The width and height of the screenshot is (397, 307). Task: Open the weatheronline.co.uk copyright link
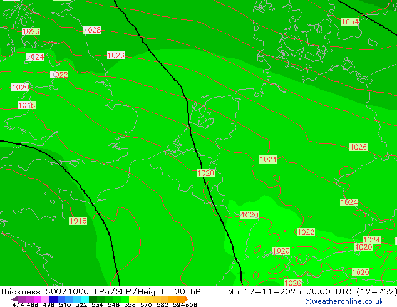pyautogui.click(x=344, y=301)
